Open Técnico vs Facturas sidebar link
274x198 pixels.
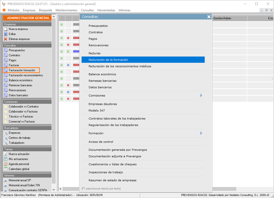[x=21, y=117]
